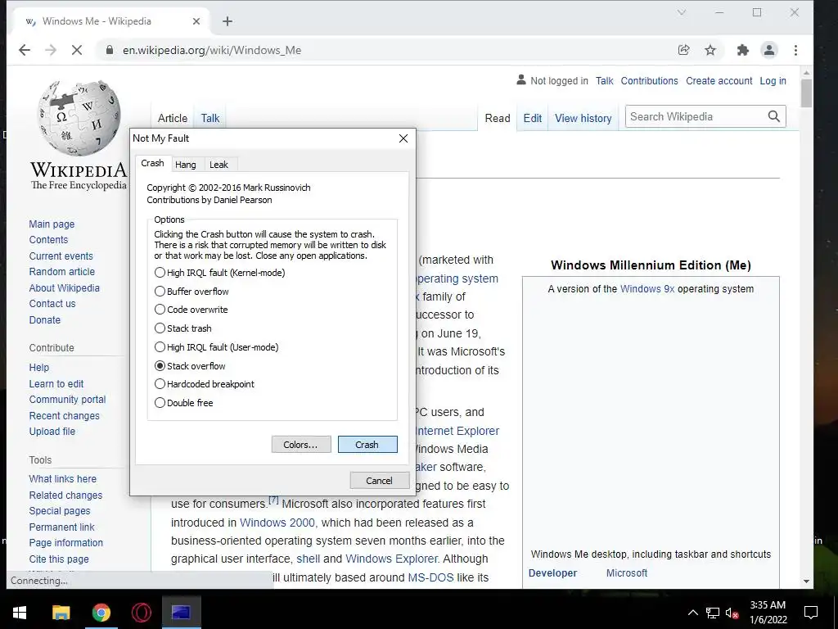
Task: Open the Donate sidebar link
Action: click(45, 320)
